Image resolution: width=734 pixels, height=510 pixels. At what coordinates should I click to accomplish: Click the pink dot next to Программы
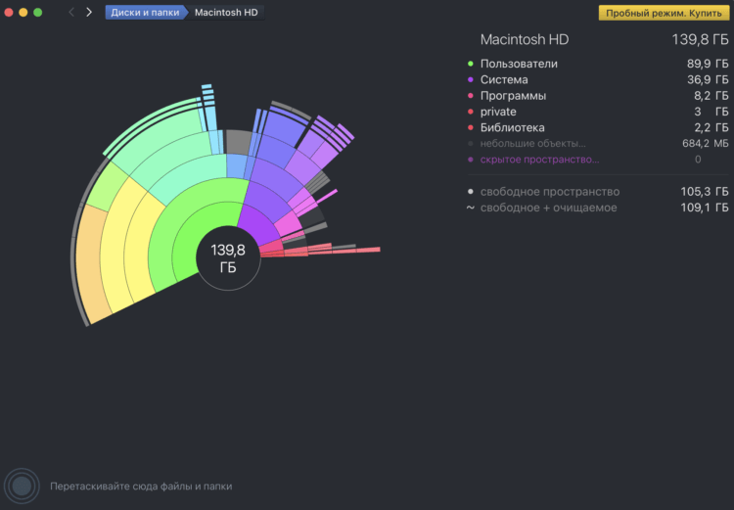pos(471,96)
